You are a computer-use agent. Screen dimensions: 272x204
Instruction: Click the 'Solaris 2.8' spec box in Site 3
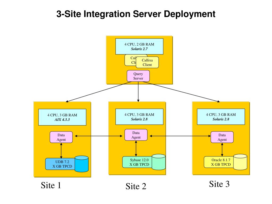[221, 117]
